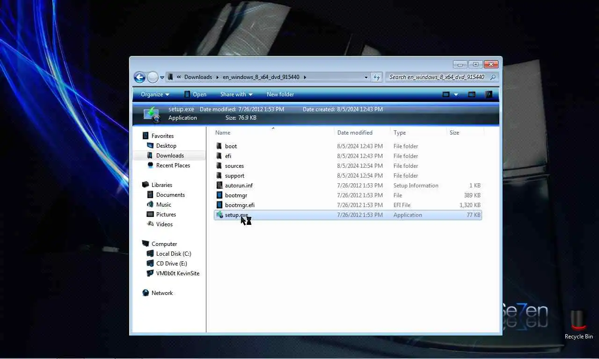Image resolution: width=599 pixels, height=359 pixels.
Task: Select Libraries in the navigation pane
Action: (162, 185)
